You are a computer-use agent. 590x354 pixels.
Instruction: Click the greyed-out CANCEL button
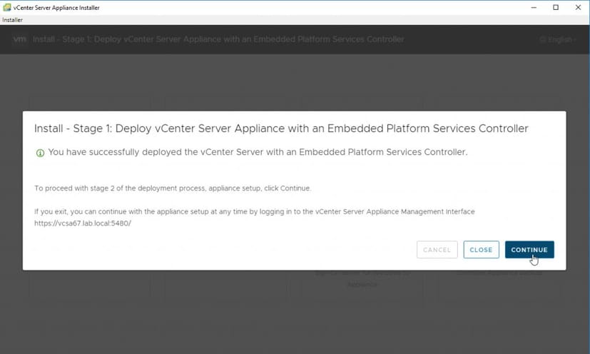(x=437, y=250)
